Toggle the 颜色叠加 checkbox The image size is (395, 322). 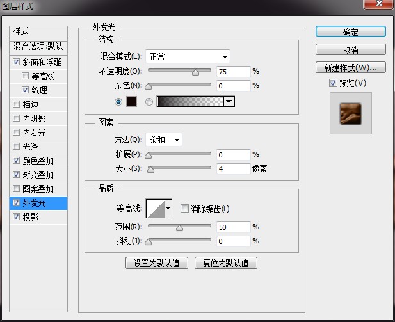pyautogui.click(x=17, y=161)
